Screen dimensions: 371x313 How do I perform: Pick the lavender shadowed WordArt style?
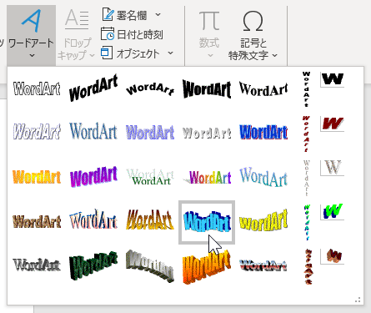tap(150, 133)
